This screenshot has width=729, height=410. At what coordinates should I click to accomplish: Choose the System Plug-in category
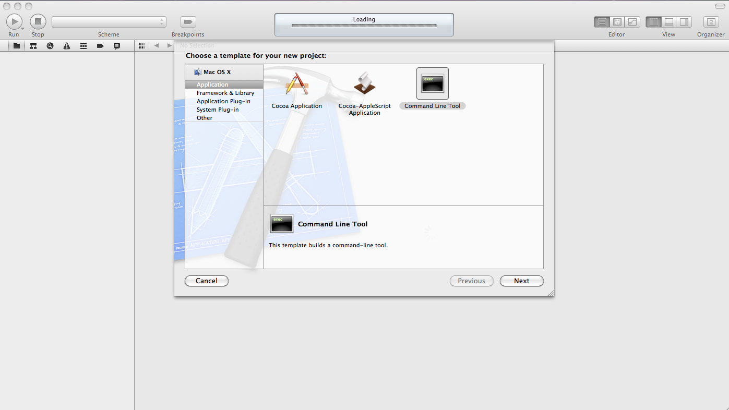tap(218, 110)
